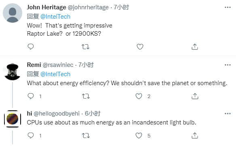
Task: Retweet John Heritage's Raptor Lake tweet
Action: pos(86,47)
